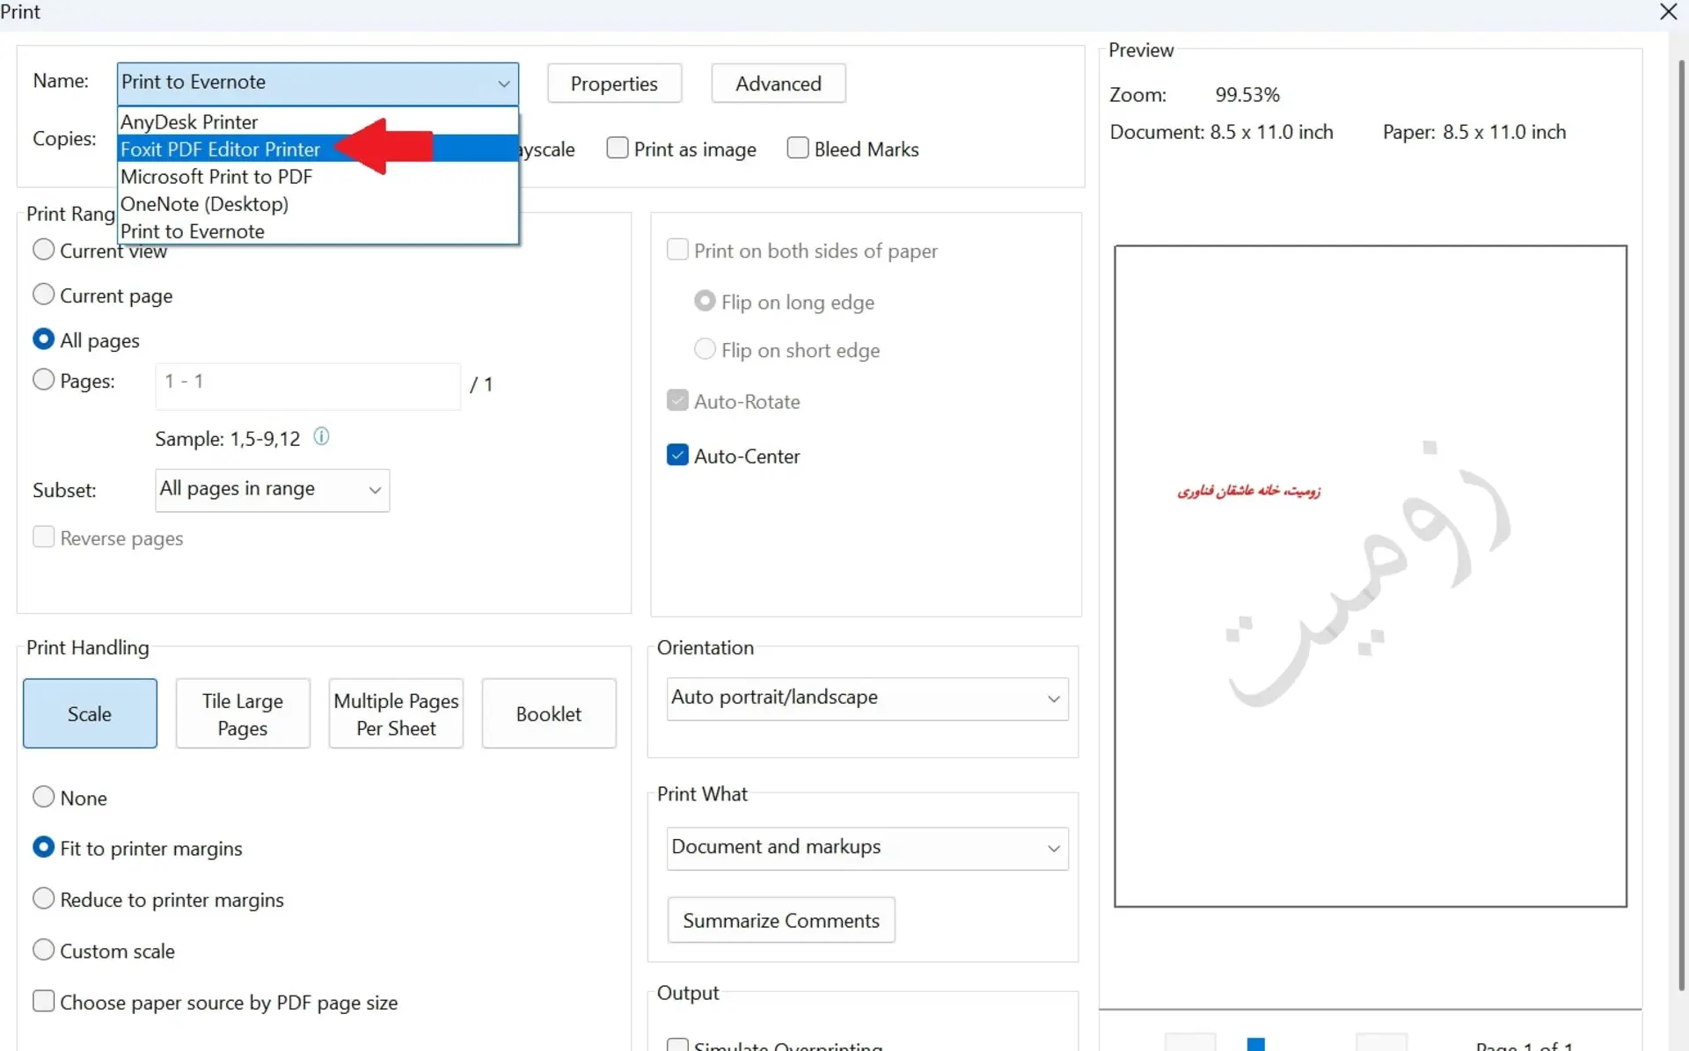Select Pages range radio button
The image size is (1689, 1051).
pyautogui.click(x=43, y=380)
